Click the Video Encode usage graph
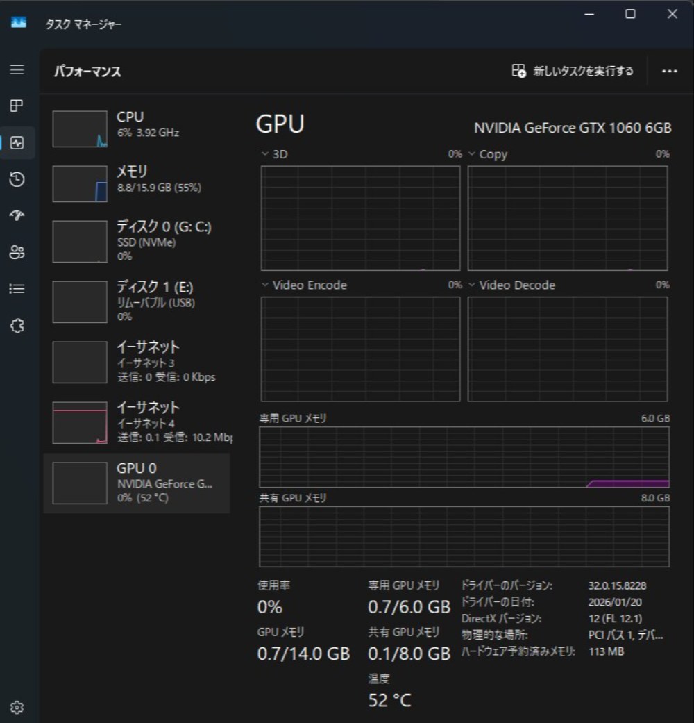Viewport: 694px width, 723px height. [x=360, y=349]
